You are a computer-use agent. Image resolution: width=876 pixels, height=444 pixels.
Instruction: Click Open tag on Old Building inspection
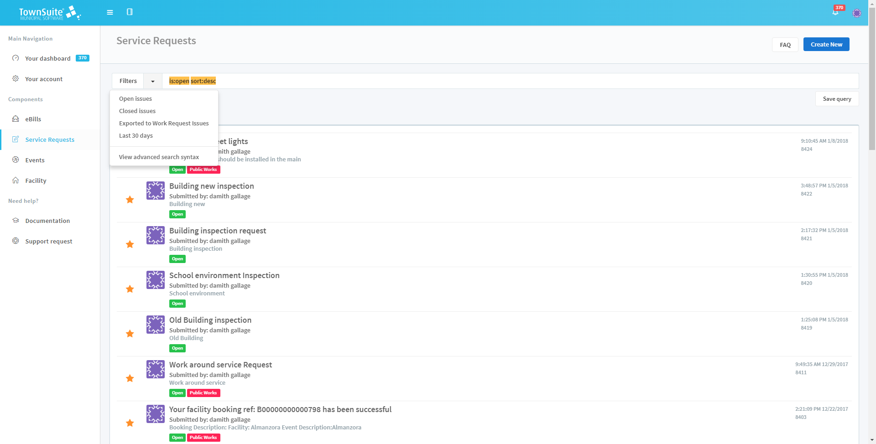pyautogui.click(x=177, y=348)
